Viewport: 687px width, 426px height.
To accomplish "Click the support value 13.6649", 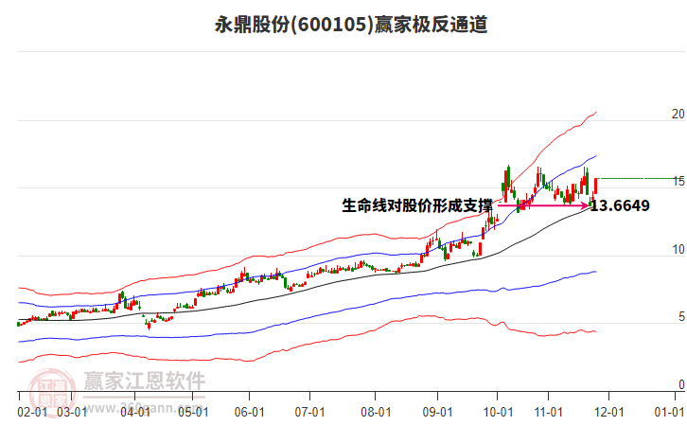I will (621, 205).
